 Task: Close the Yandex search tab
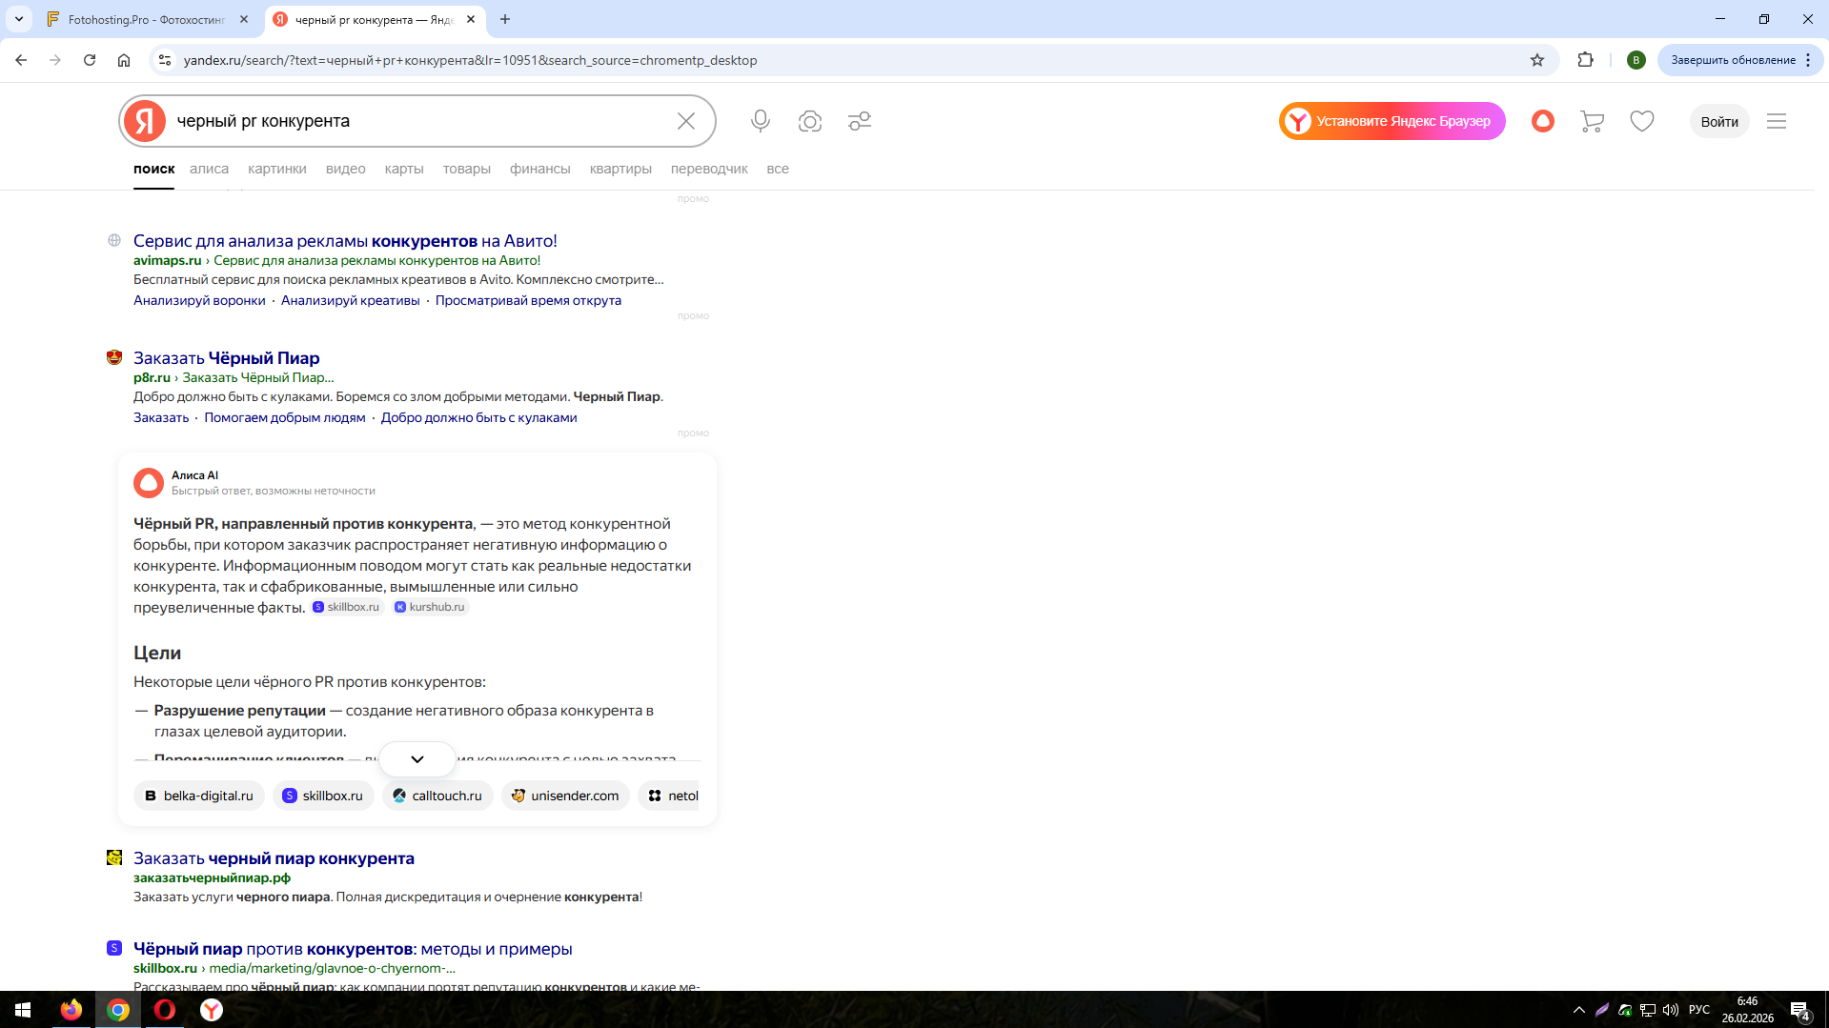click(471, 19)
